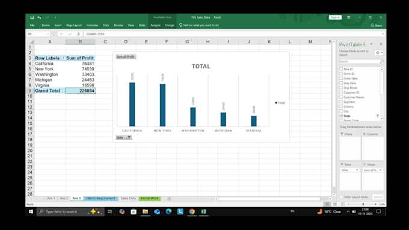Open the Formulas ribbon tab
The image size is (409, 230).
click(x=92, y=25)
